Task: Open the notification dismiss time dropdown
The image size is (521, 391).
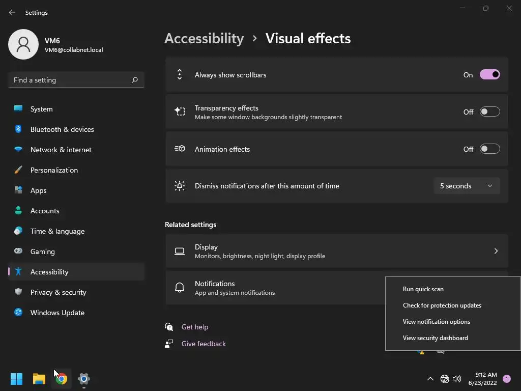Action: (466, 186)
